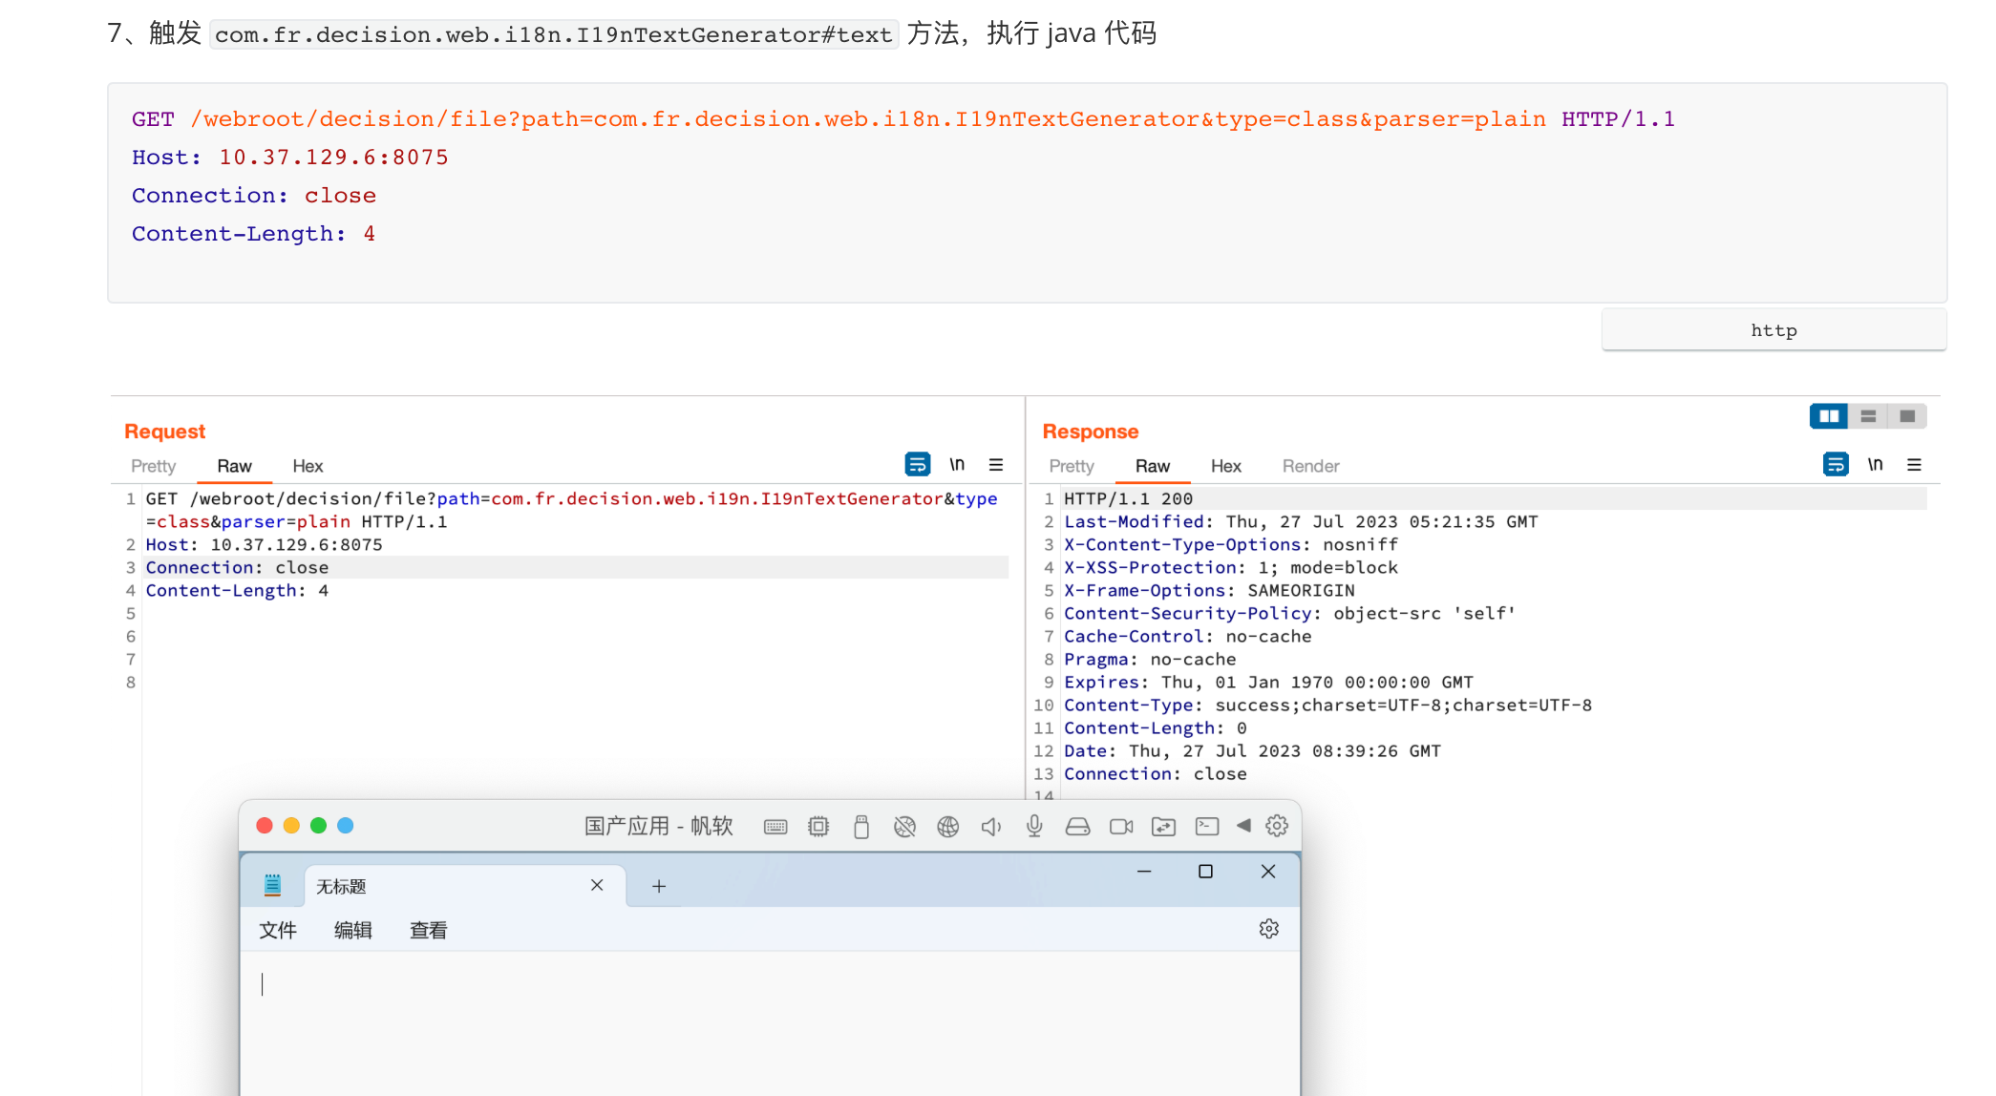Toggle word wrap icon in Response panel
This screenshot has width=1996, height=1096.
point(1836,465)
